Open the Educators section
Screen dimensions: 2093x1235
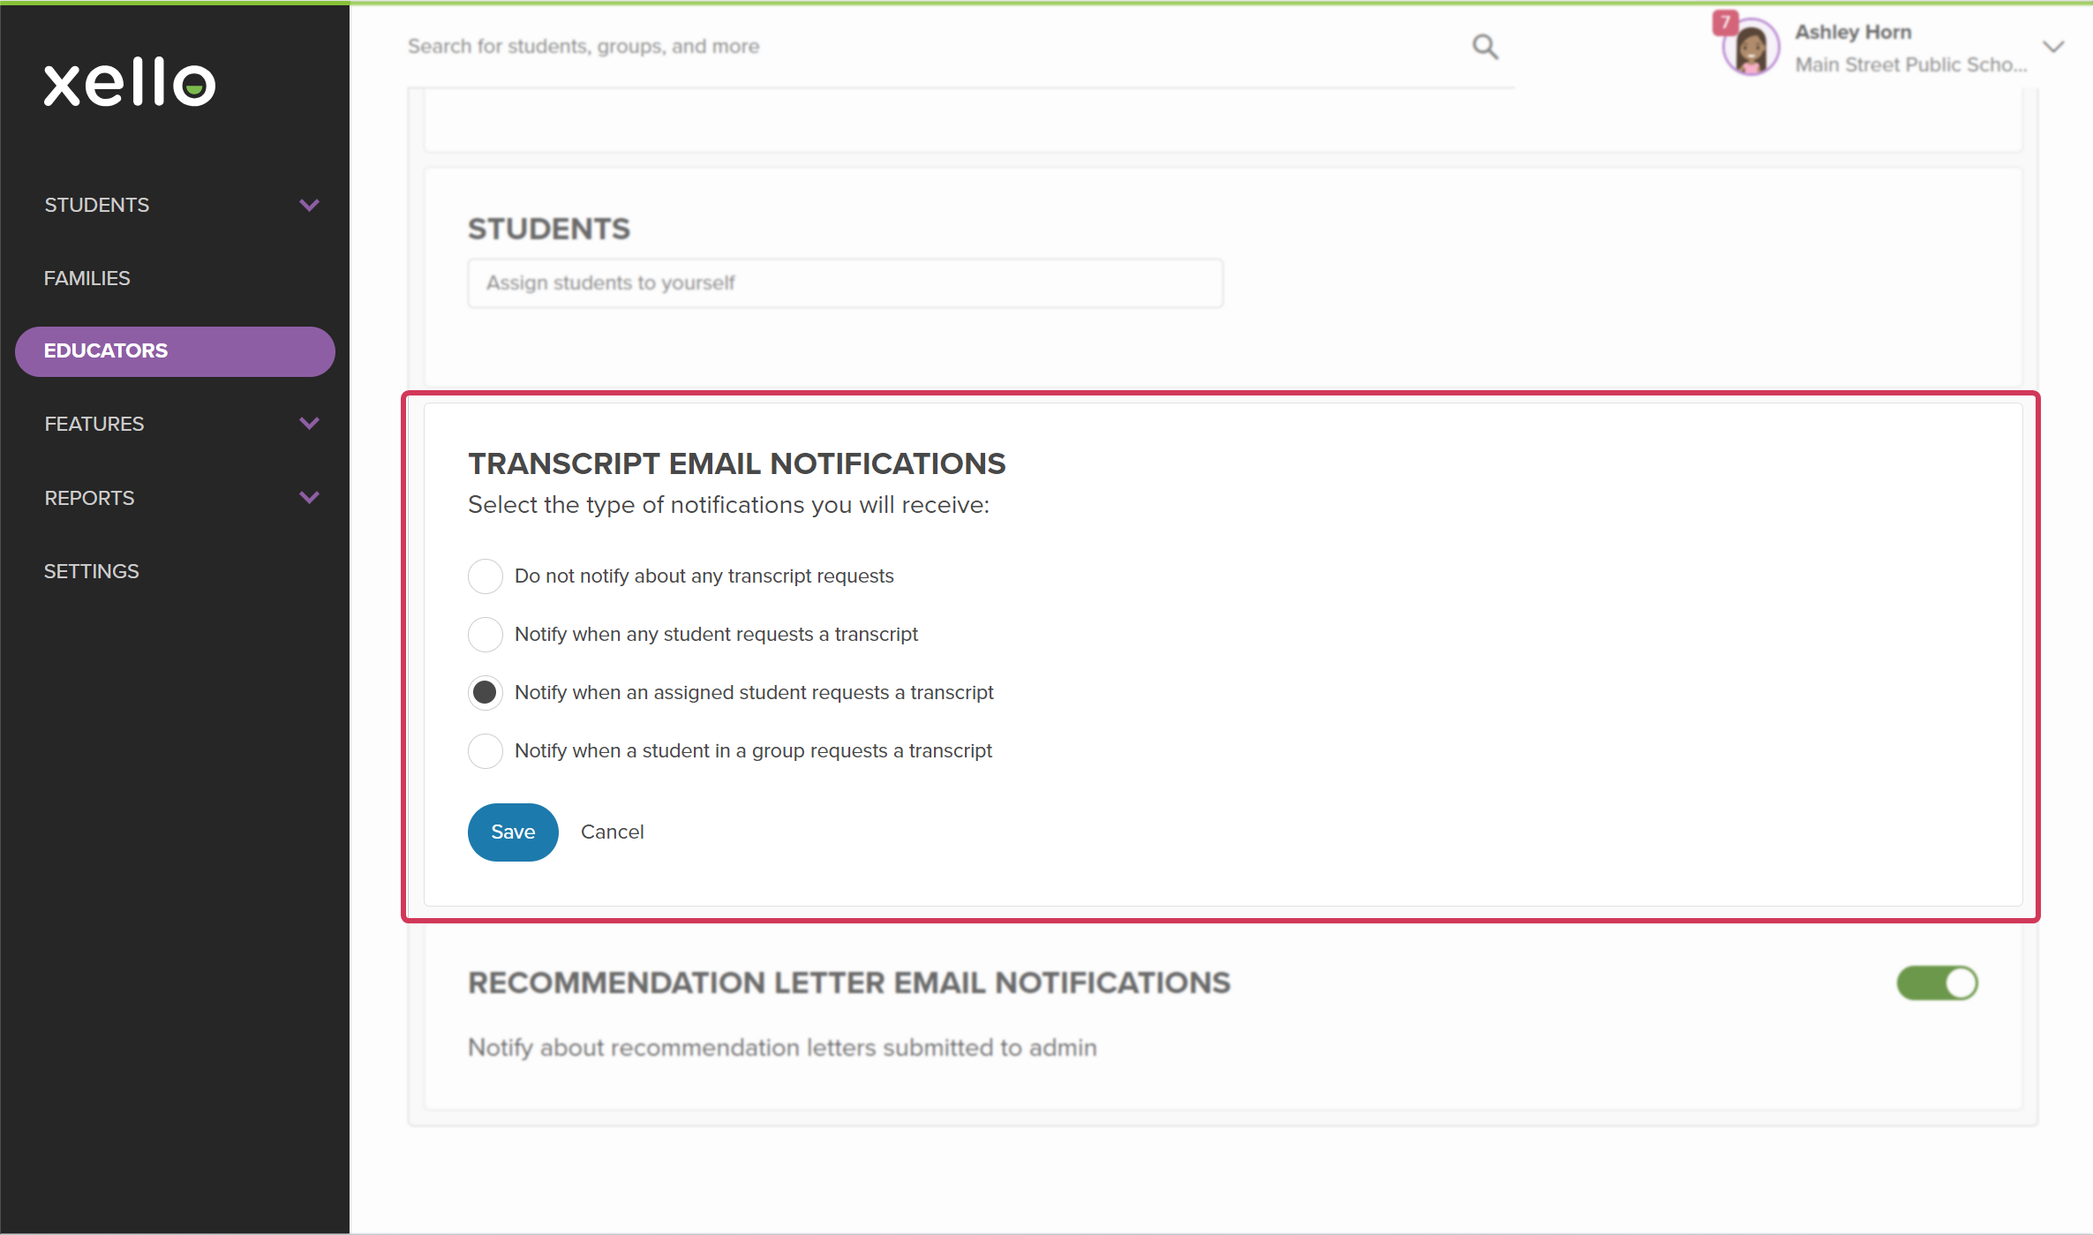(175, 351)
